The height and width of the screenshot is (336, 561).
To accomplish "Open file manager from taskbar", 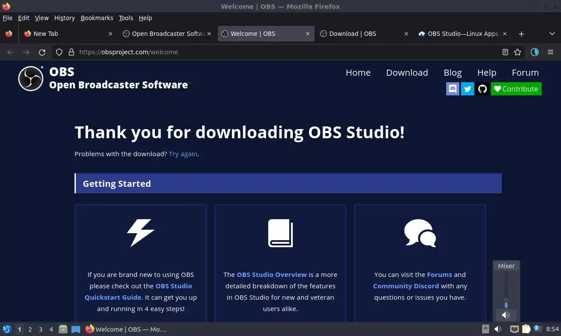I will (x=63, y=329).
